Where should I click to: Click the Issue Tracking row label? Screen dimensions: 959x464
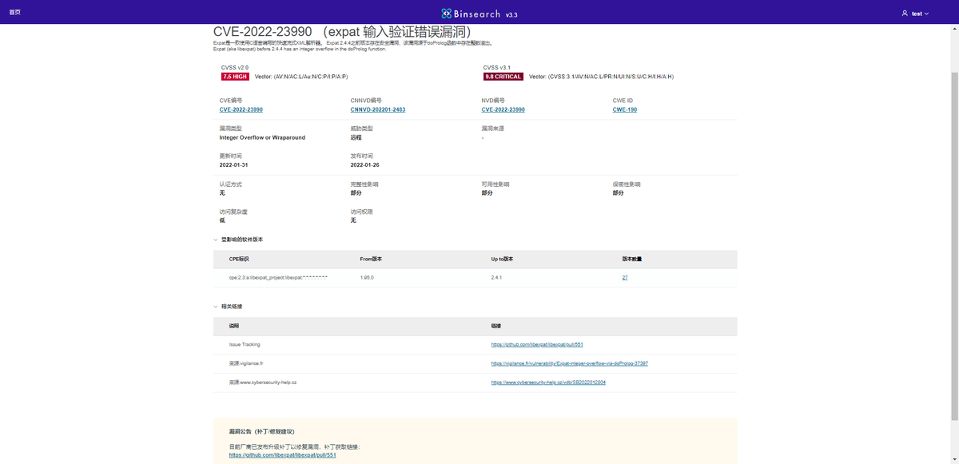(245, 344)
